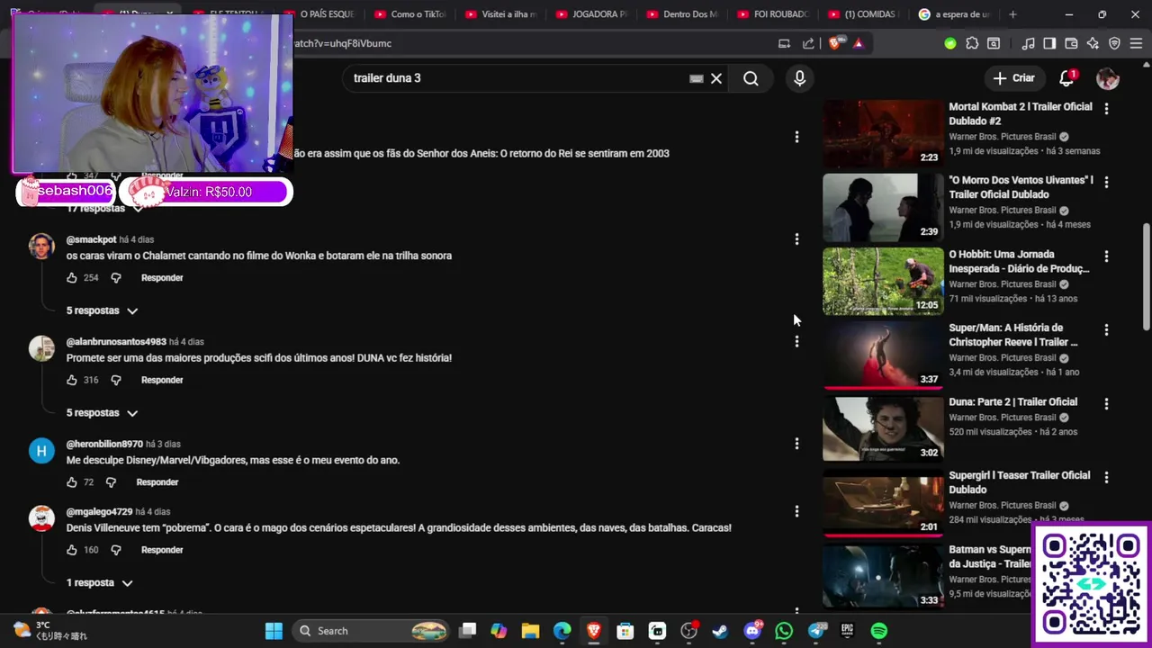Click the Criar create button

[1014, 78]
